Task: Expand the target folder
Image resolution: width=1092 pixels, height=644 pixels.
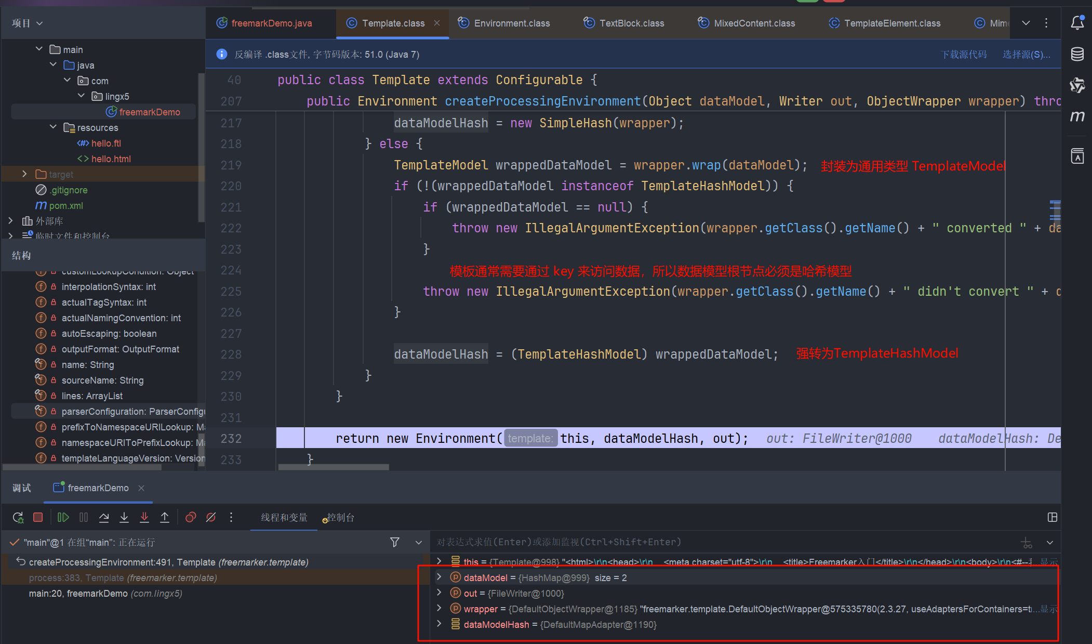Action: (x=24, y=174)
